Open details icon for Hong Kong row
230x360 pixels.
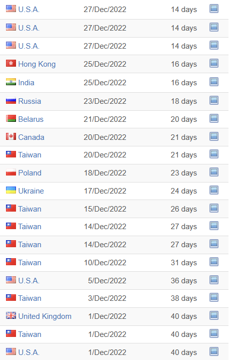pyautogui.click(x=215, y=63)
